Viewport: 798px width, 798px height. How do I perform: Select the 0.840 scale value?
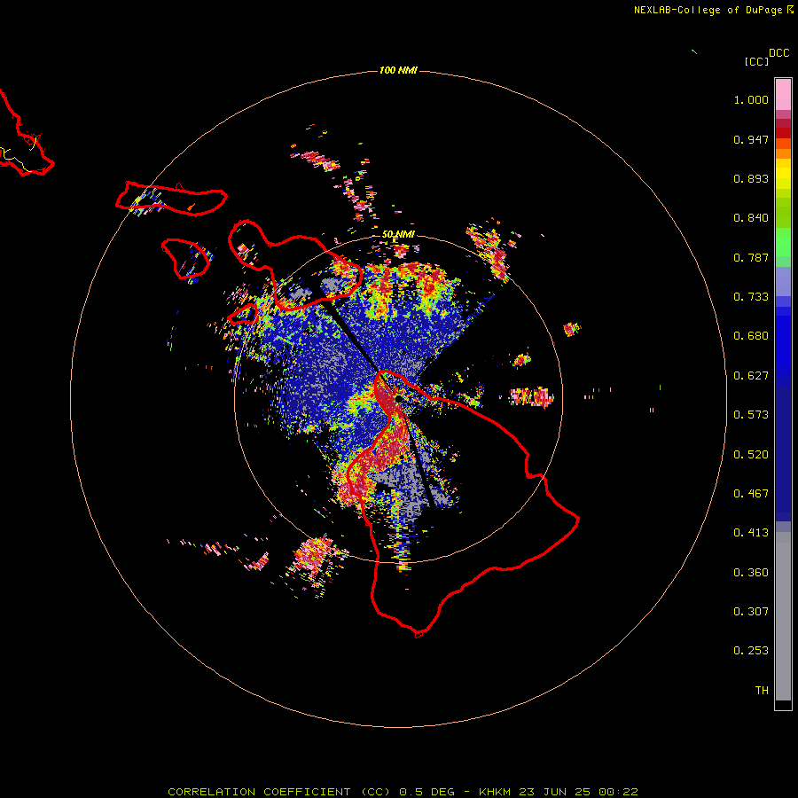[x=751, y=218]
